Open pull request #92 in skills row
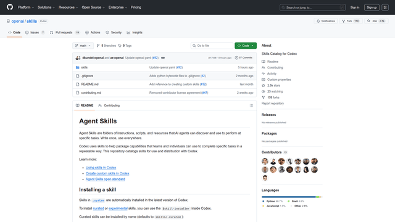 click(180, 67)
